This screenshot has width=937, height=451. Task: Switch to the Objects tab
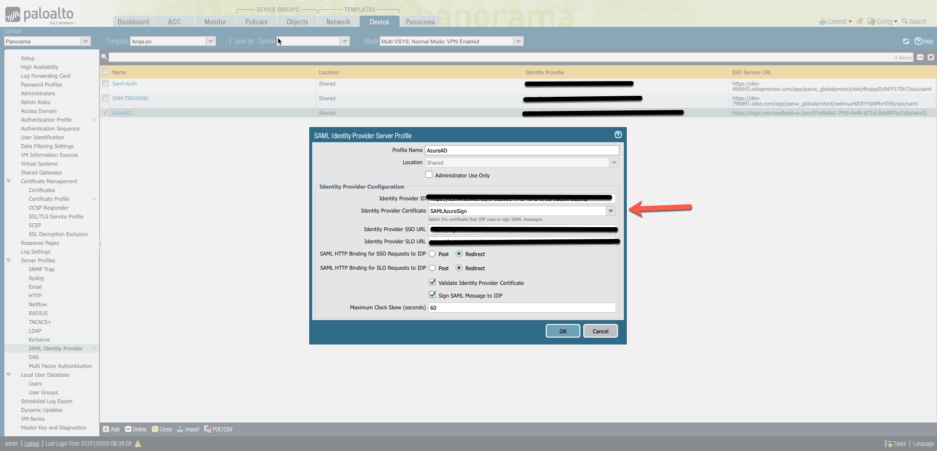[x=298, y=21]
